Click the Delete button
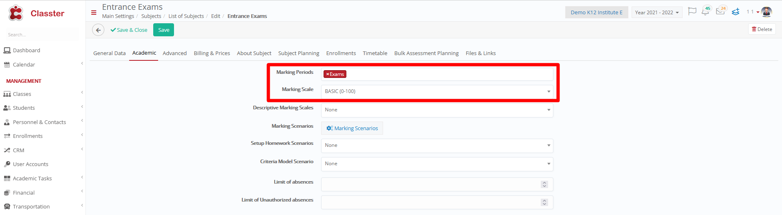 (762, 29)
